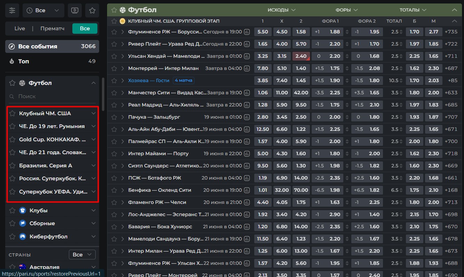
Task: Adjust ФОРА stepper arrows in Бенфика row
Action: click(x=347, y=190)
